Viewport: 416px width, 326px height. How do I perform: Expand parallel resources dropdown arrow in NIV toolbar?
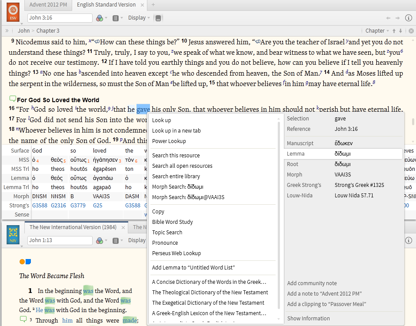click(x=122, y=240)
